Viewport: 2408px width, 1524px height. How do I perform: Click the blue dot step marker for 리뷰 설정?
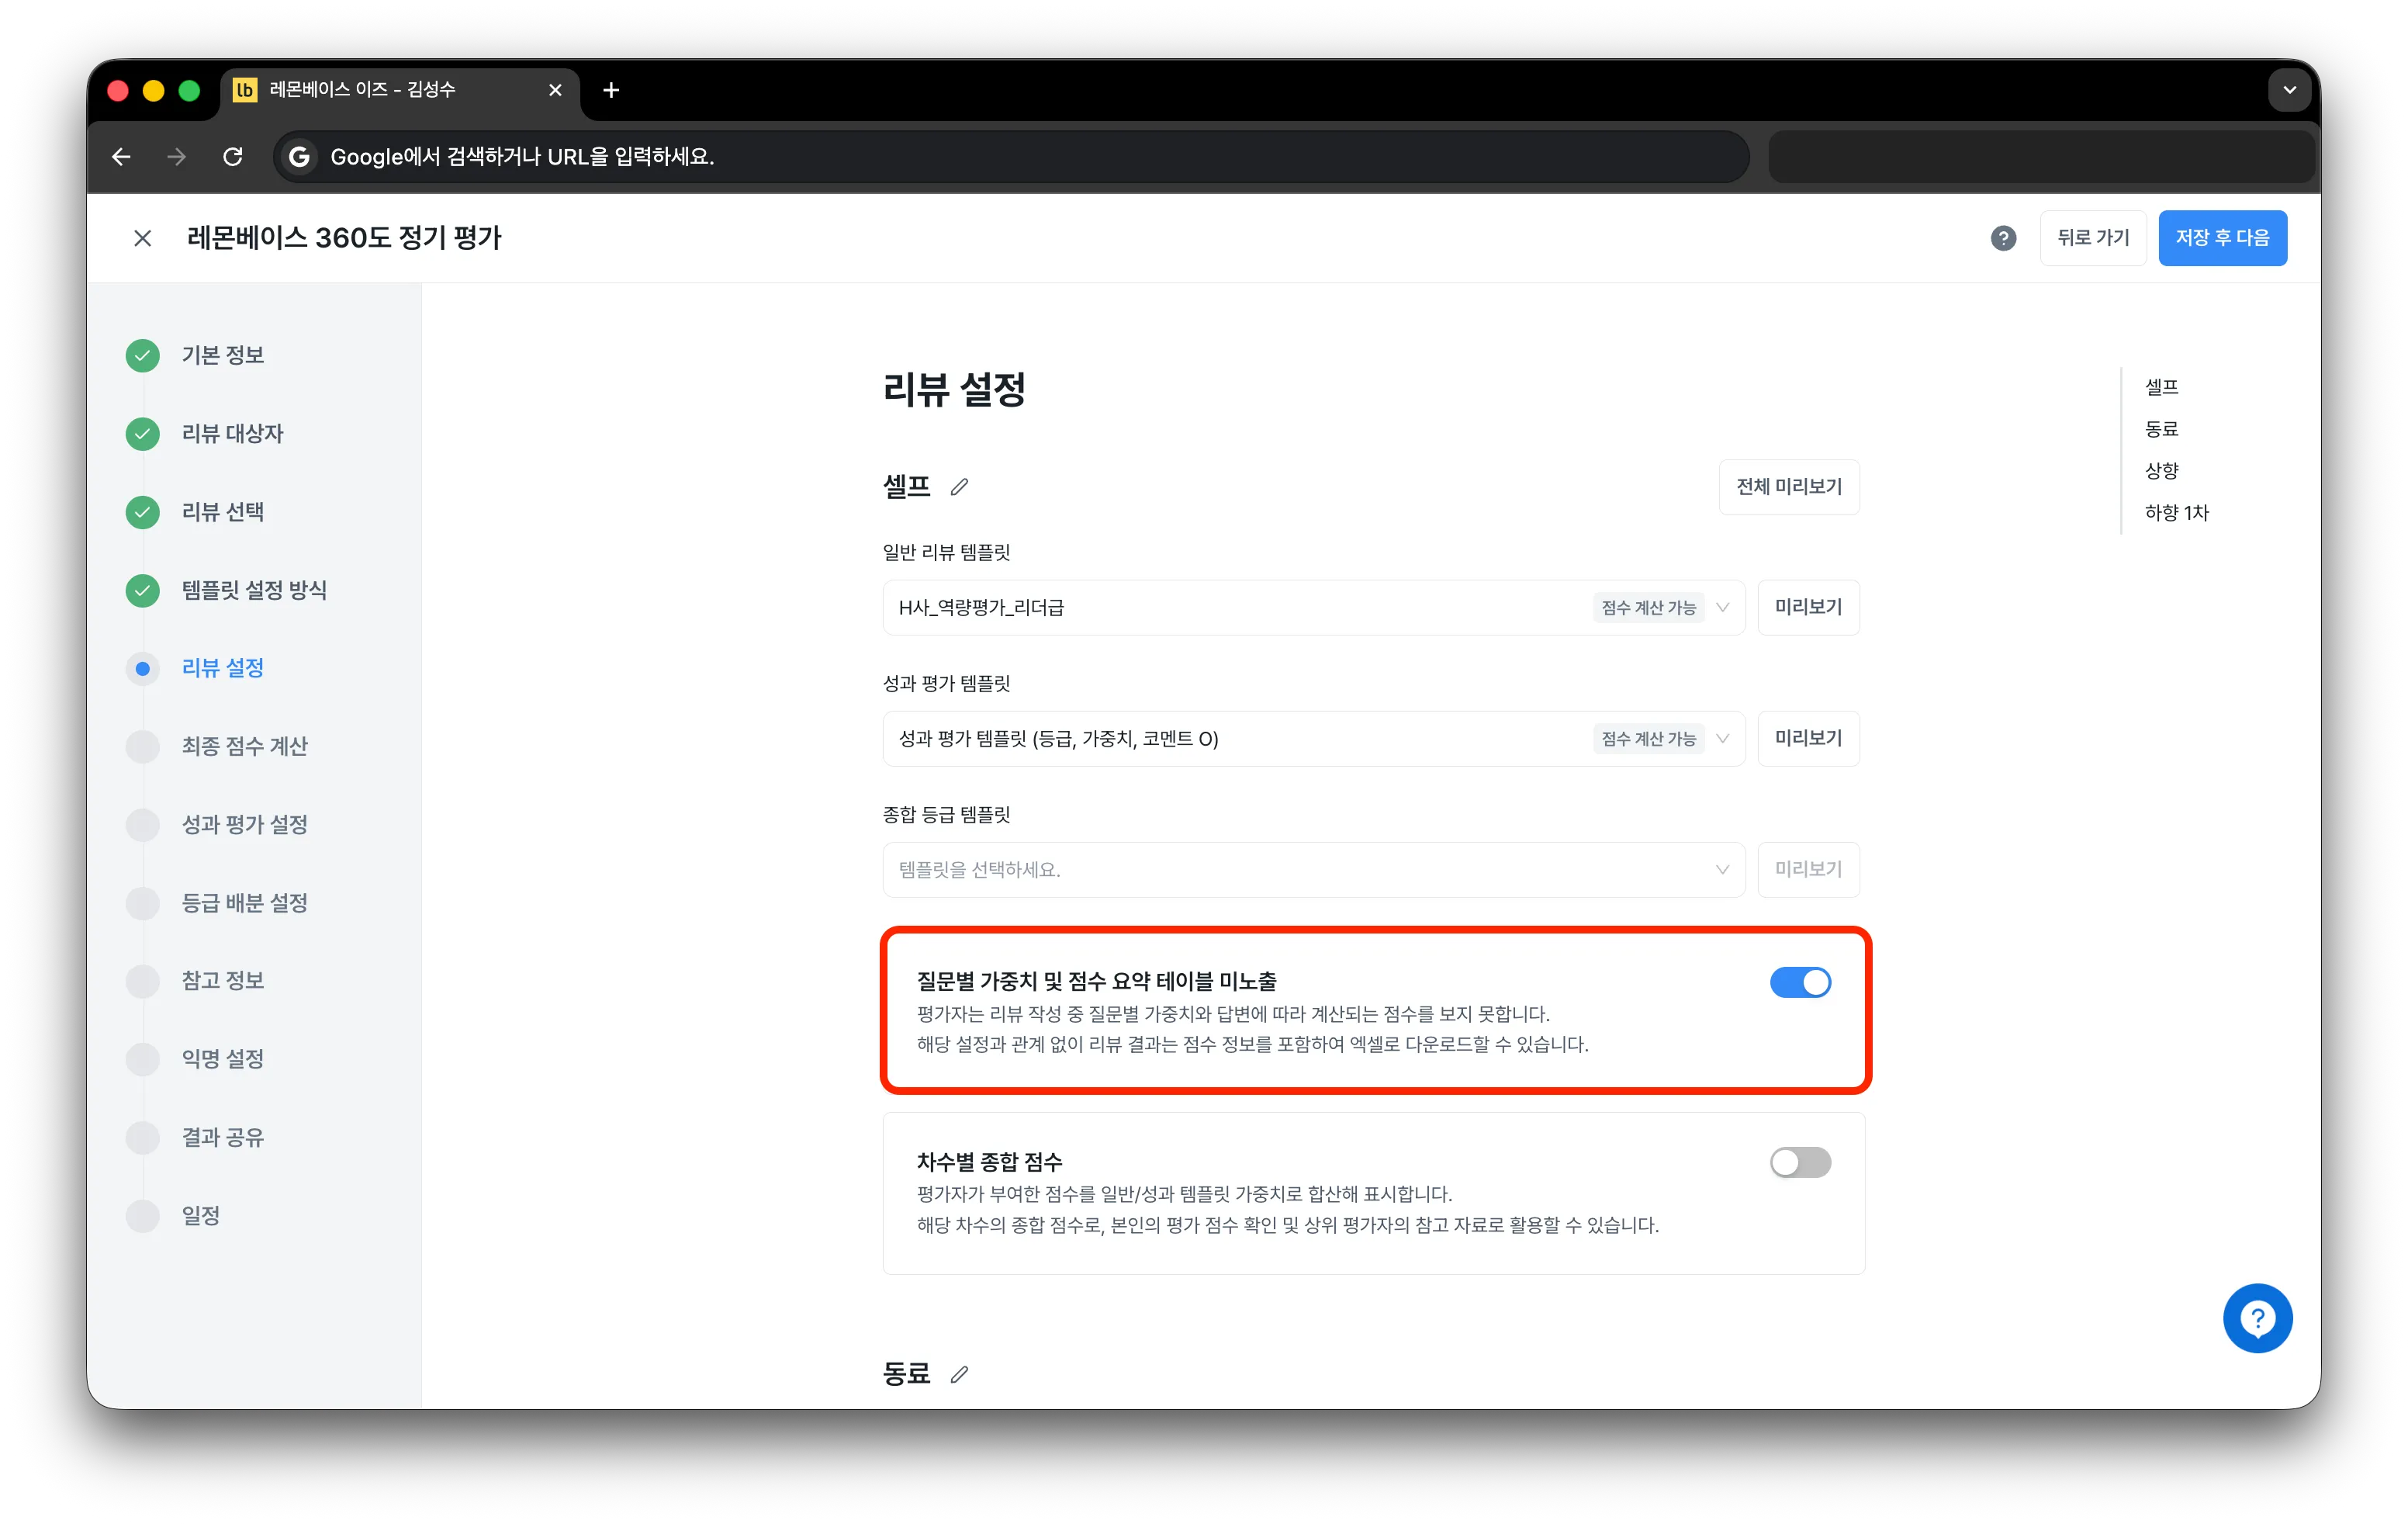pyautogui.click(x=143, y=668)
